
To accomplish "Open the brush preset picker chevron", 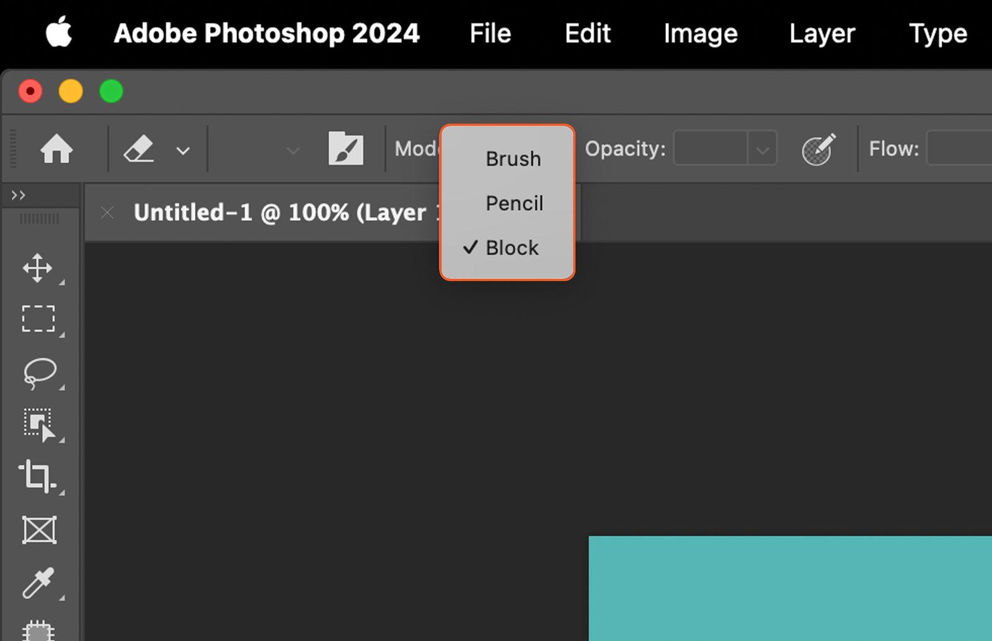I will point(293,150).
